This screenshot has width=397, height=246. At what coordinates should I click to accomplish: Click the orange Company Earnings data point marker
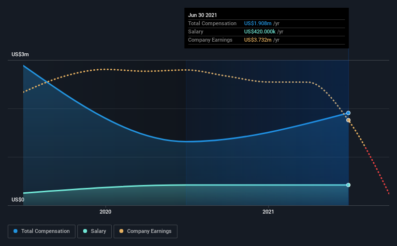348,120
